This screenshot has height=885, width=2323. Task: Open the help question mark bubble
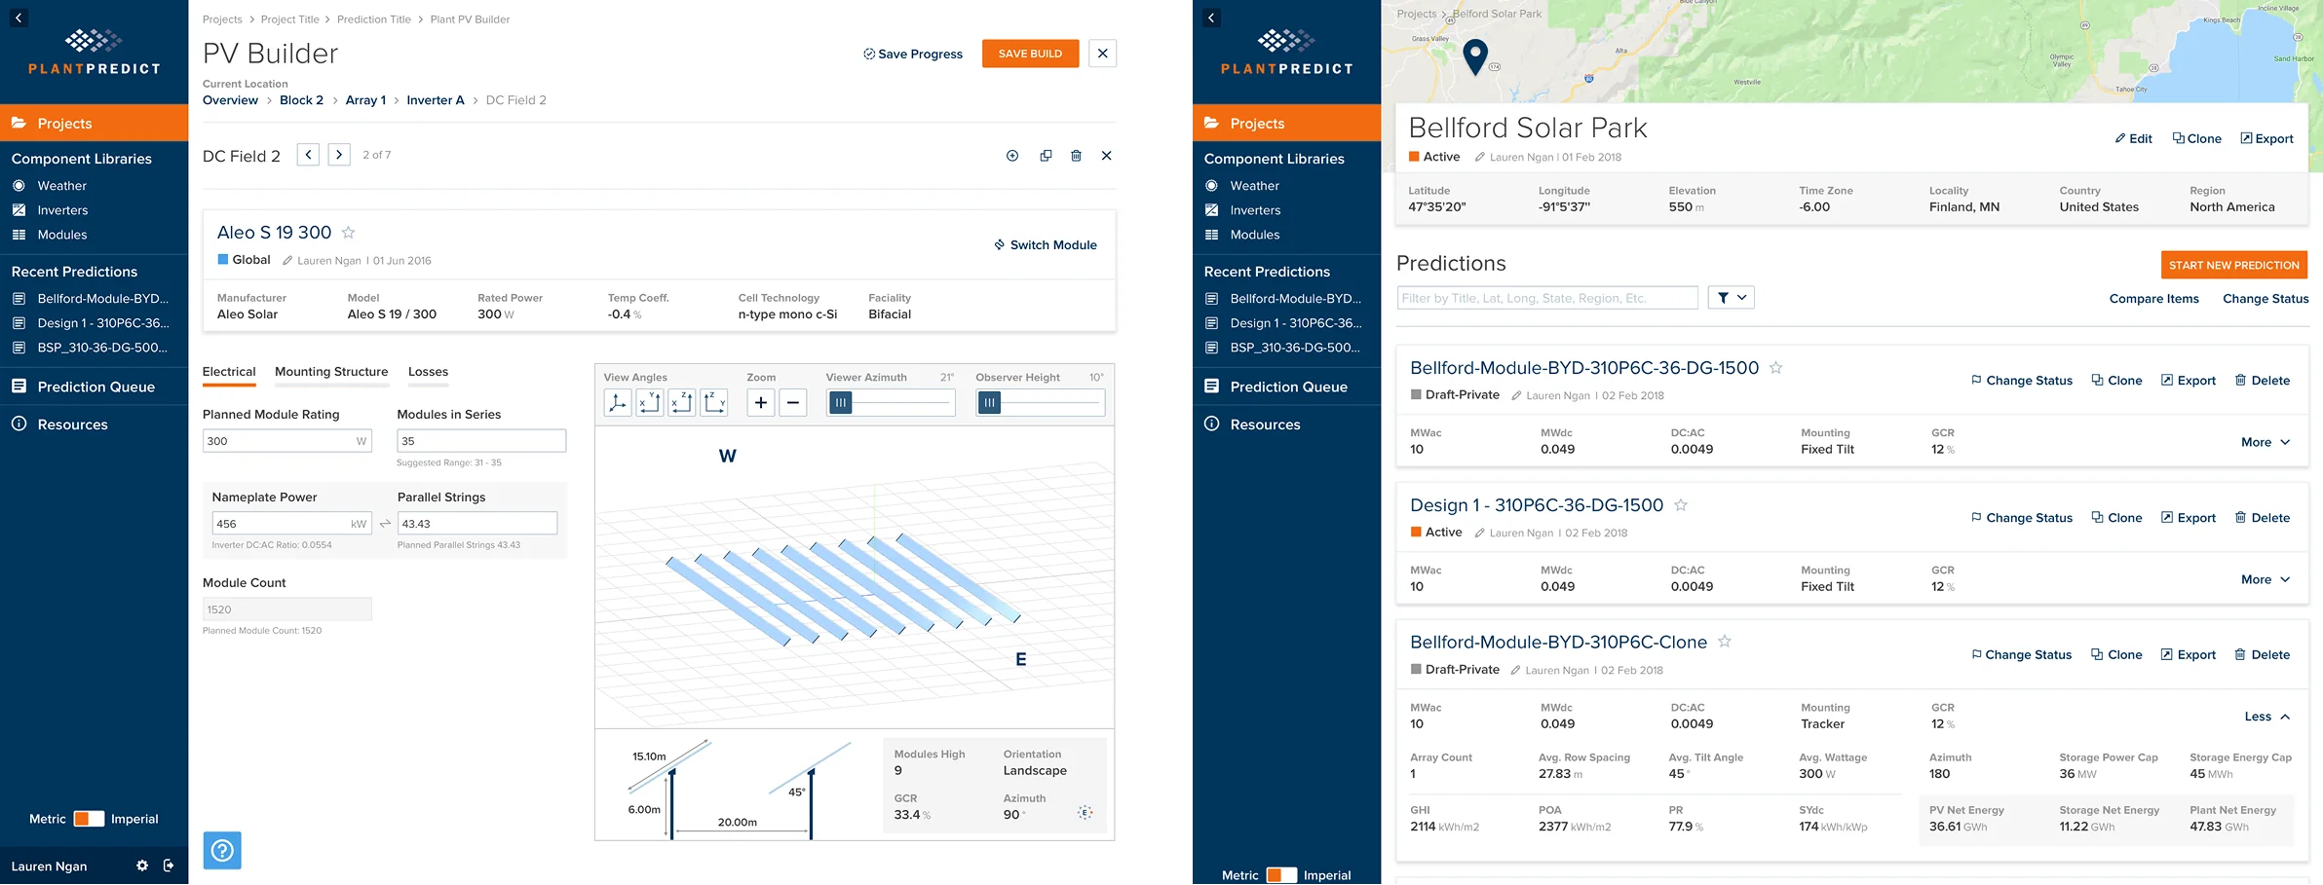[x=222, y=850]
